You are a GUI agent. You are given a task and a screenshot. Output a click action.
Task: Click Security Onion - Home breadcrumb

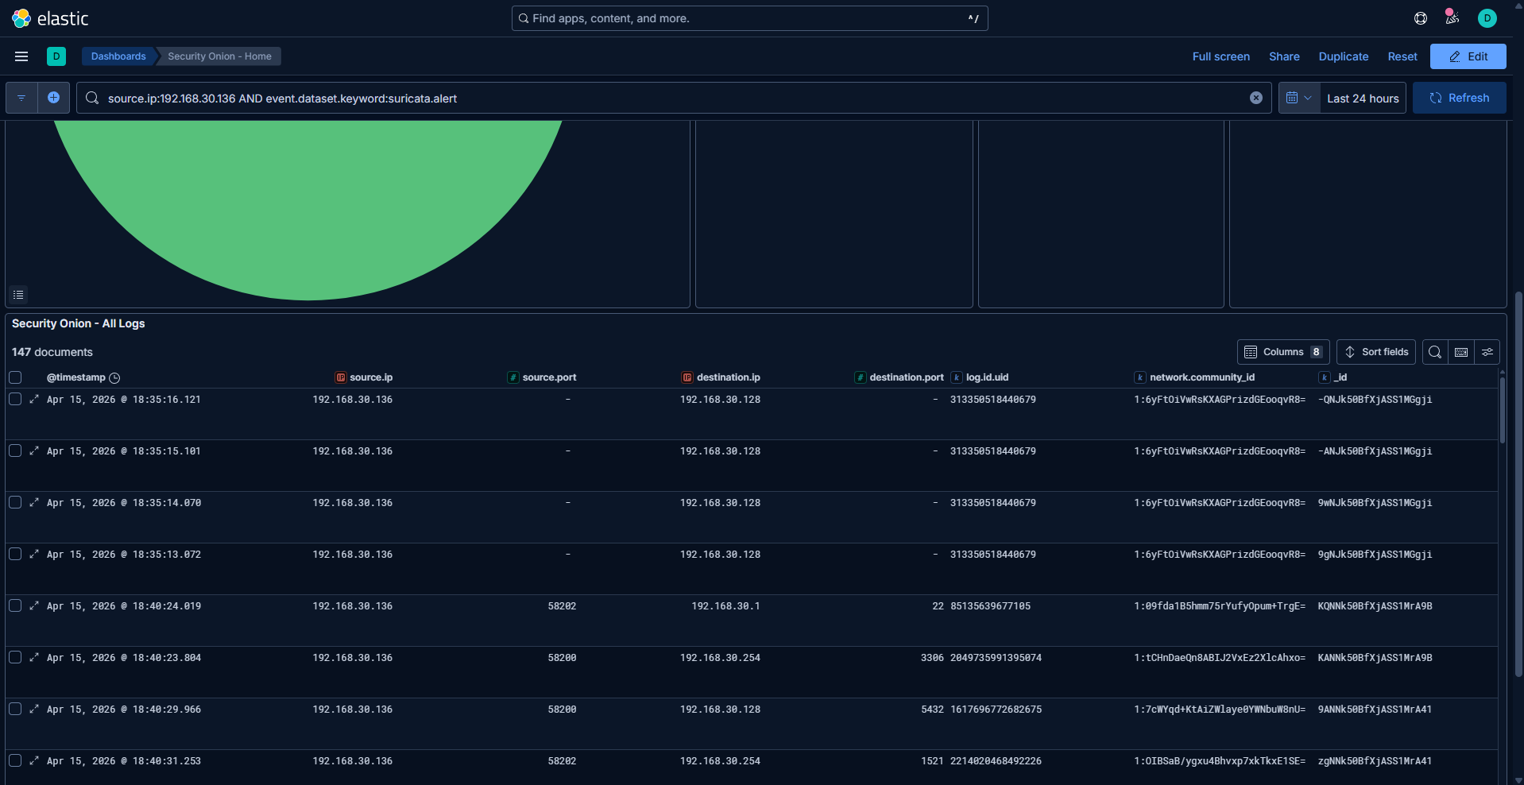[x=219, y=56]
